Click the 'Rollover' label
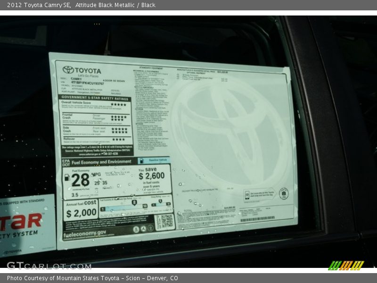The height and width of the screenshot is (283, 377). [69, 139]
